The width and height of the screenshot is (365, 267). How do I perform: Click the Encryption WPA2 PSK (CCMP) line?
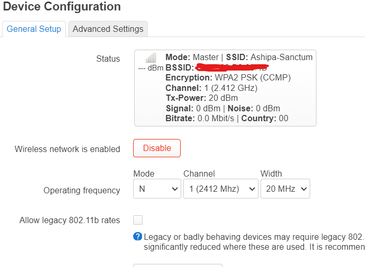(x=228, y=77)
